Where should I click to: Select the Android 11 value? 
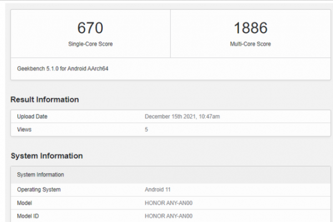coord(159,190)
